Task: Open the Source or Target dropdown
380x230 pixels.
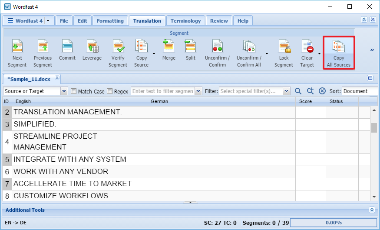Action: tap(64, 91)
